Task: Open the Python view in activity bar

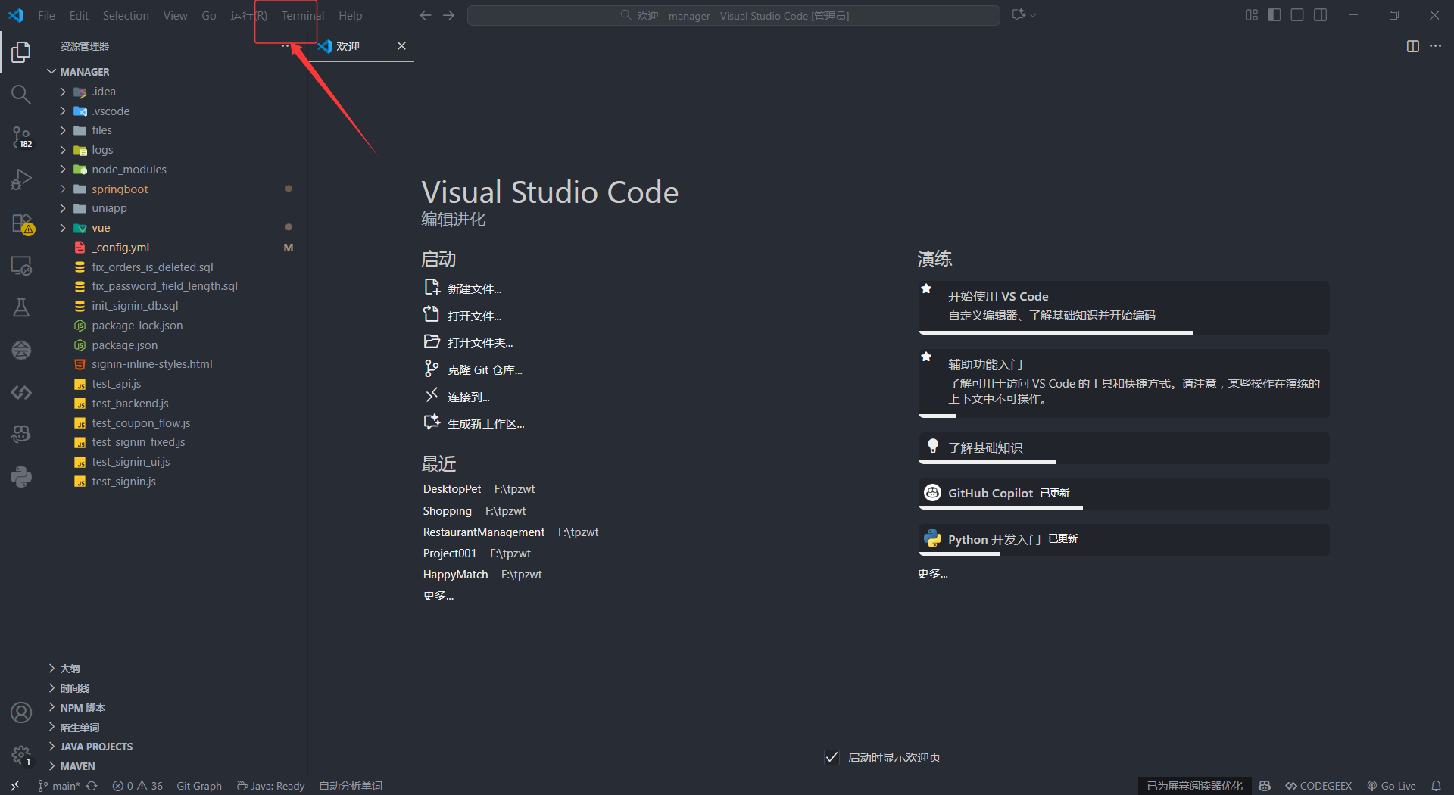Action: 21,476
